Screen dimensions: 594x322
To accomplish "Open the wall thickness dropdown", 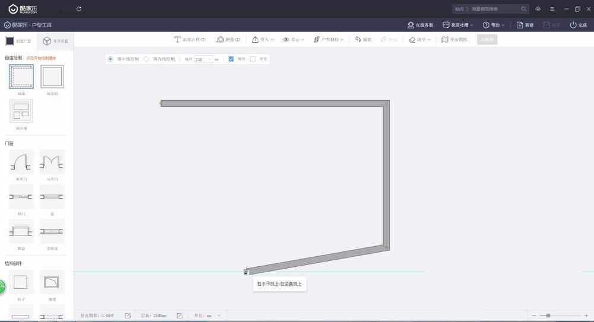I will (x=210, y=59).
